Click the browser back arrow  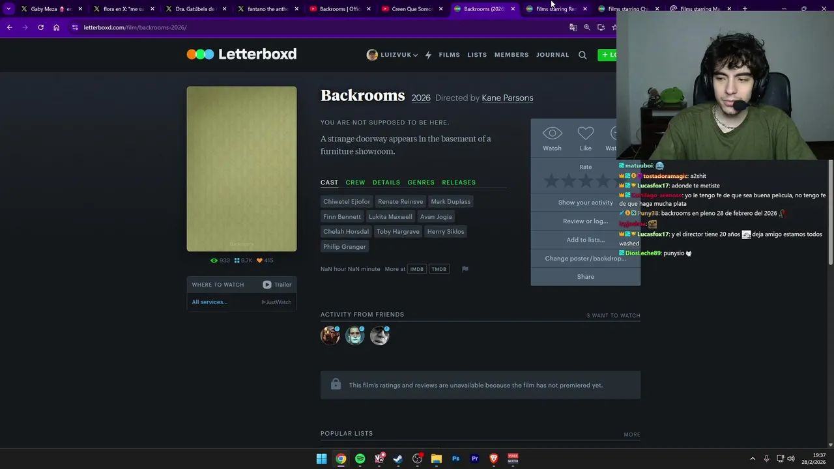point(9,27)
